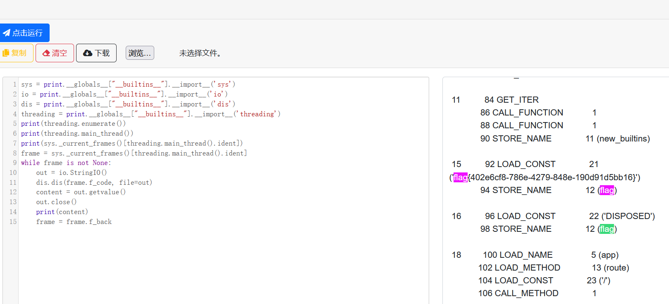
Task: Click output row 84 GET_ITER
Action: (x=511, y=100)
